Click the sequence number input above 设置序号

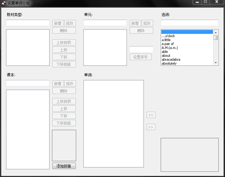[x=141, y=49]
